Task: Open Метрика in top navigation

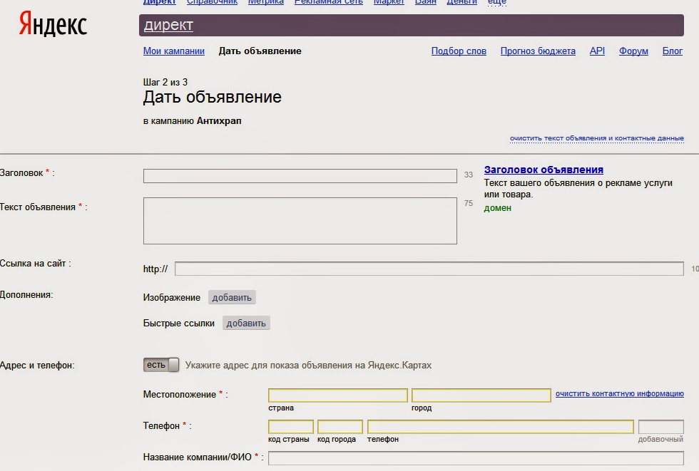Action: [x=265, y=2]
